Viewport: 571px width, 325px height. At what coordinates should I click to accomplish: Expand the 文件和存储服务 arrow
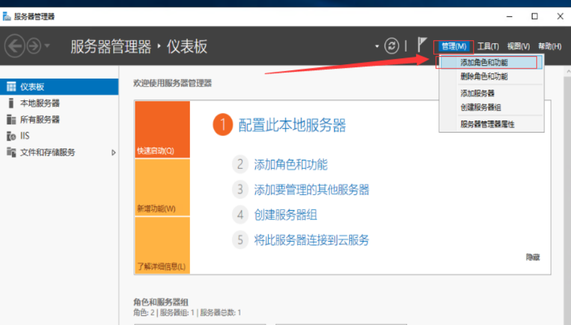[x=114, y=153]
